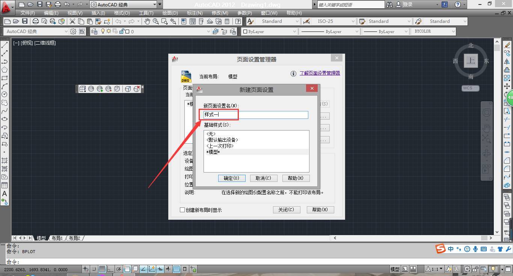Click the Table Style icon

[x=362, y=21]
